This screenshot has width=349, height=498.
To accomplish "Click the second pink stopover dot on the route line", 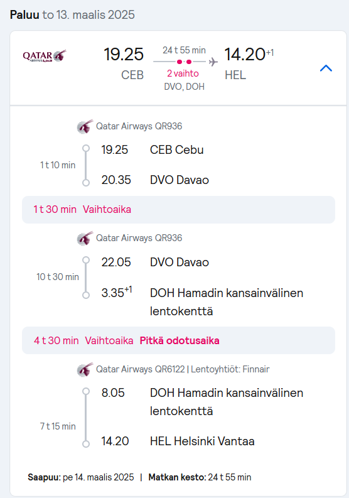I will (189, 62).
